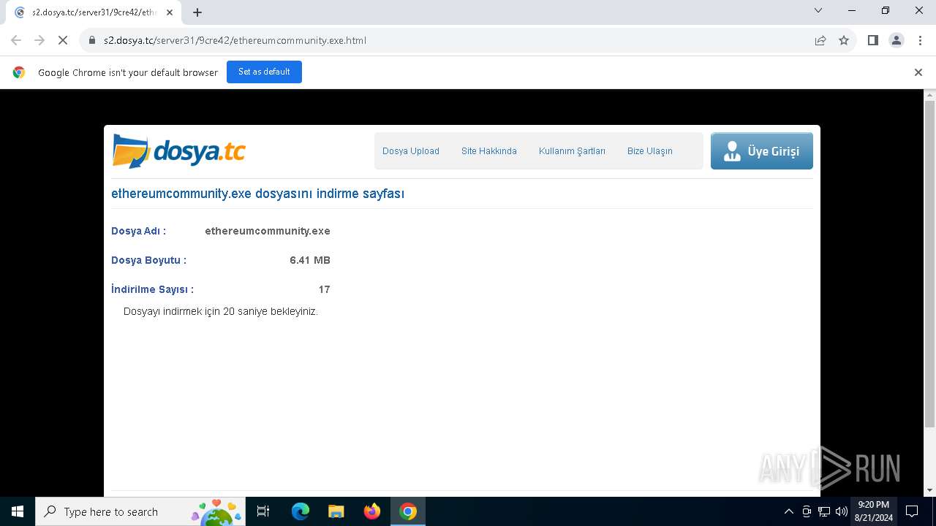Screen dimensions: 936x526
Task: Open network status tray icon
Action: pyautogui.click(x=824, y=511)
